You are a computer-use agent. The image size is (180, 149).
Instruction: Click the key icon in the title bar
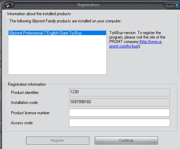point(9,5)
